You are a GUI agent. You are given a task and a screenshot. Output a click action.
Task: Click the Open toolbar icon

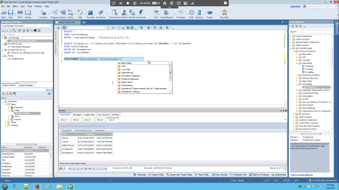(4, 14)
